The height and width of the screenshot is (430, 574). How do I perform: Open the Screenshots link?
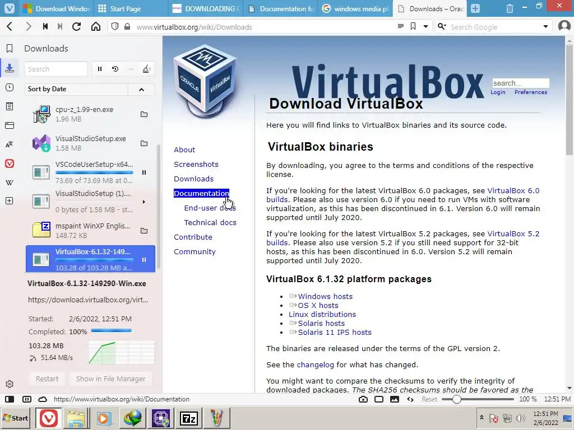coord(196,164)
